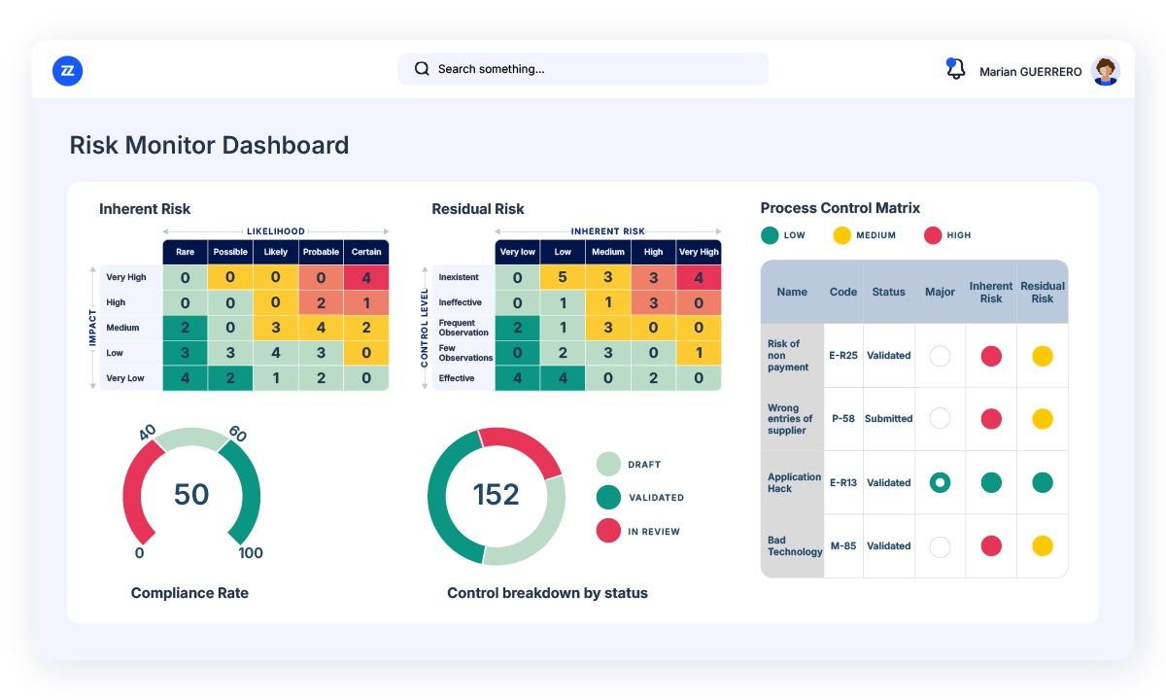Click 'Control breakdown by status' title
This screenshot has width=1166, height=700.
pyautogui.click(x=547, y=593)
